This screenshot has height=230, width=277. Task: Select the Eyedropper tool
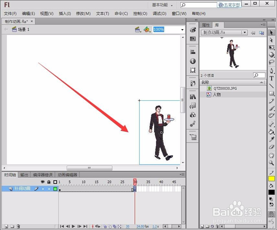pos(271,139)
